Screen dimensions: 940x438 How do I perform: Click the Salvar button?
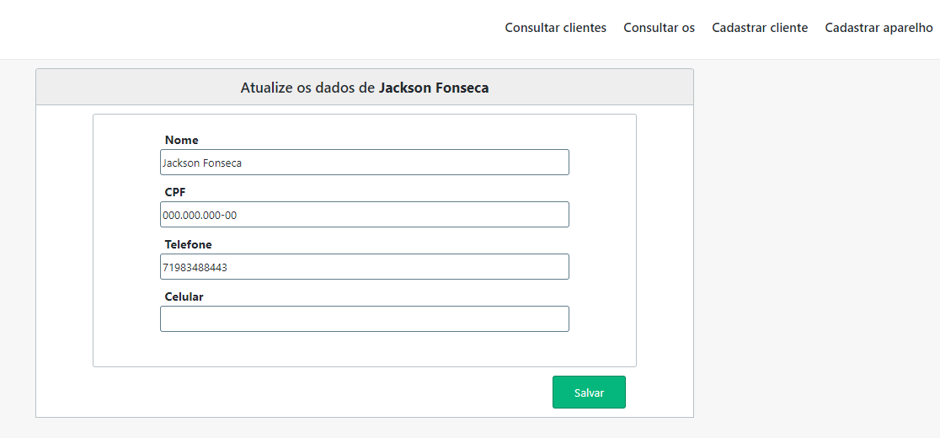[589, 393]
